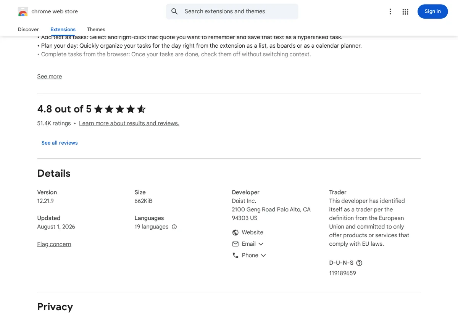Click the Sign in button

click(x=432, y=11)
